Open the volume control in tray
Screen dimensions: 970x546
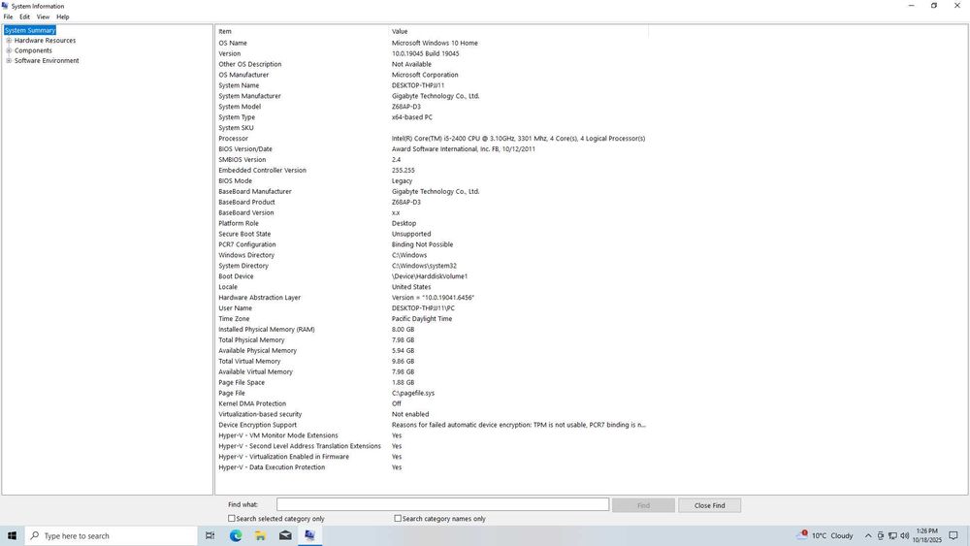[904, 536]
